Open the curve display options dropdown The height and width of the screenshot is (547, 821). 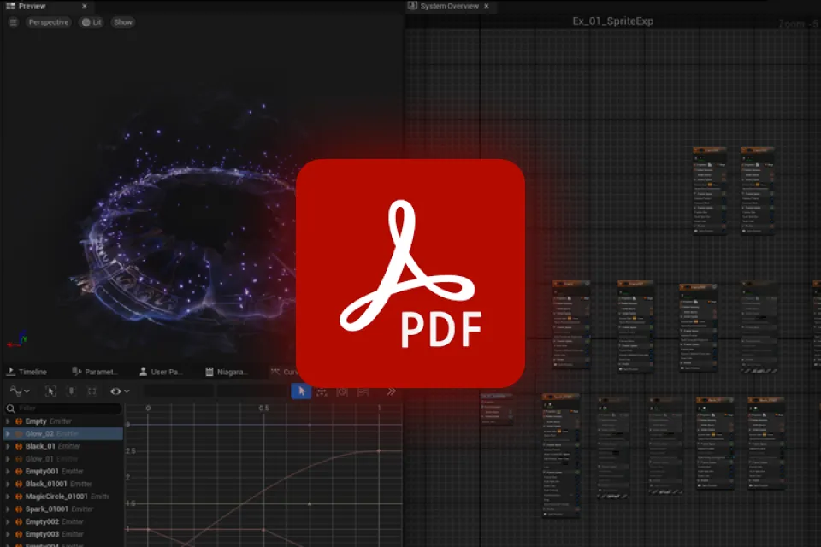20,391
